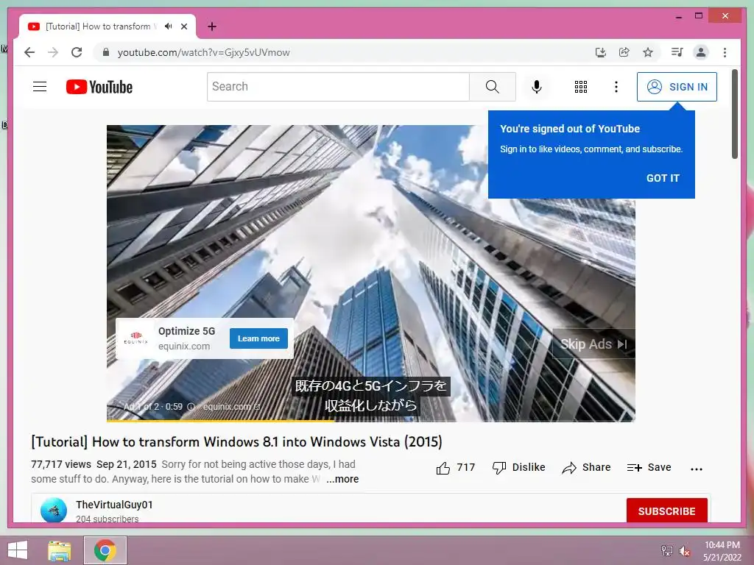Click the greyed-out forward arrow in Chrome
This screenshot has width=754, height=565.
click(53, 52)
